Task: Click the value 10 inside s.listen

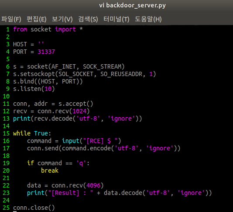Action: click(48, 89)
